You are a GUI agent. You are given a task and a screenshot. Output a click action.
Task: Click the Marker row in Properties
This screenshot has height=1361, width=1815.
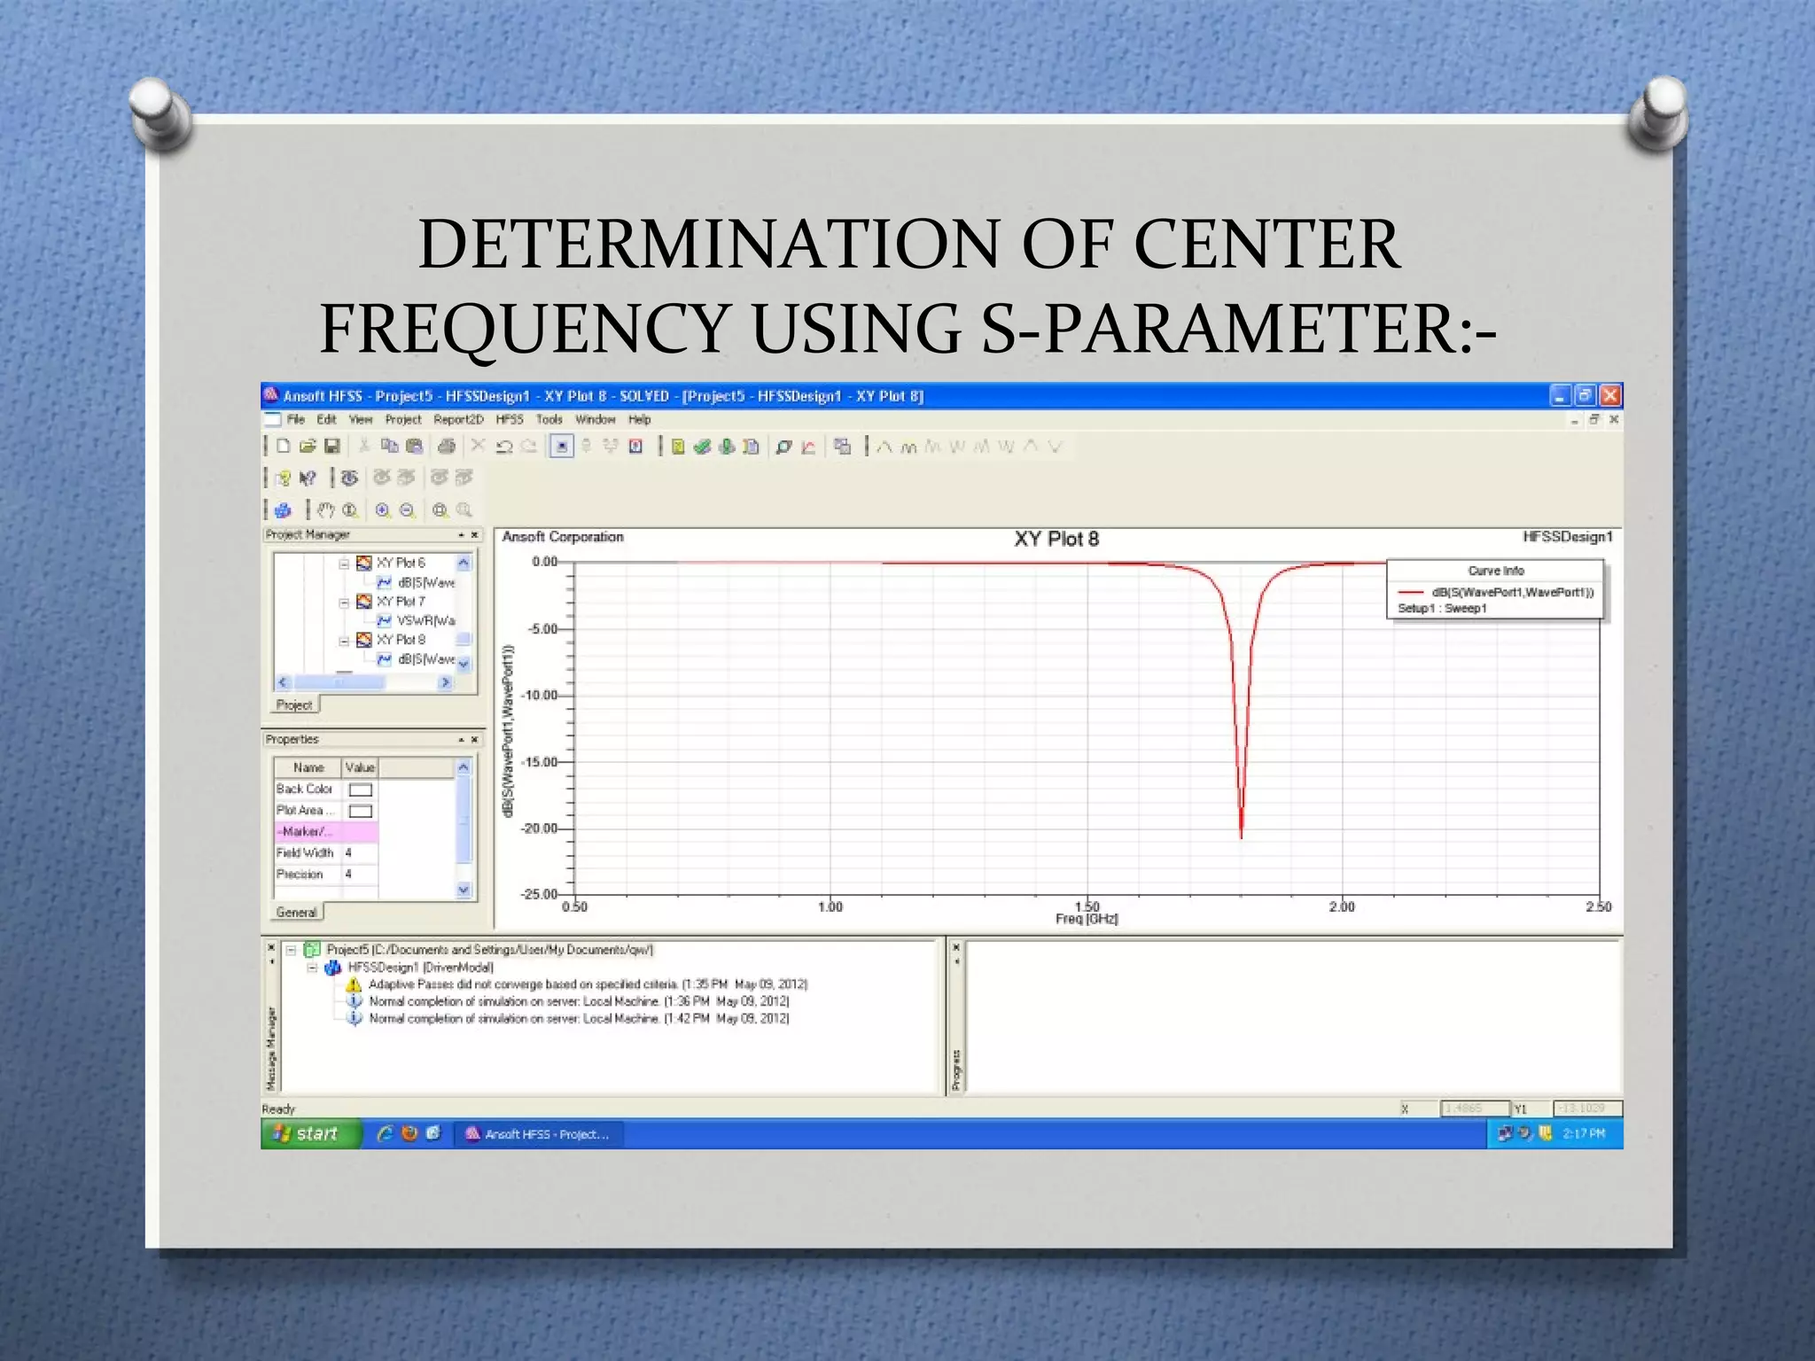pyautogui.click(x=326, y=832)
